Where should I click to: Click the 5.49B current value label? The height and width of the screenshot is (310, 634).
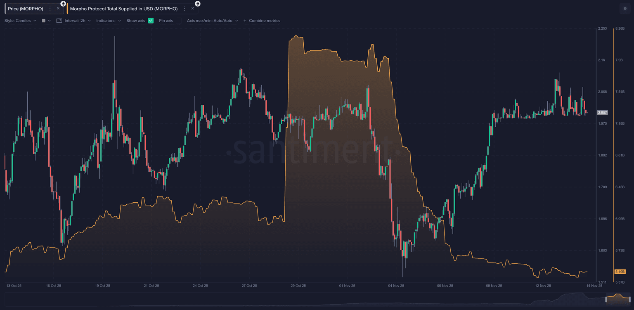[620, 272]
